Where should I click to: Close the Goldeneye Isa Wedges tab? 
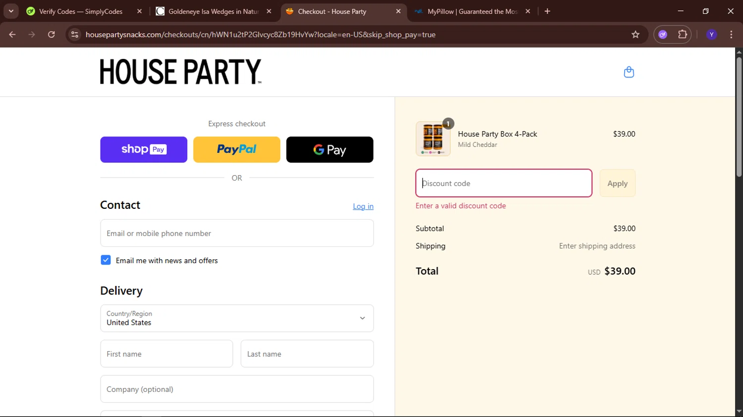pyautogui.click(x=269, y=11)
